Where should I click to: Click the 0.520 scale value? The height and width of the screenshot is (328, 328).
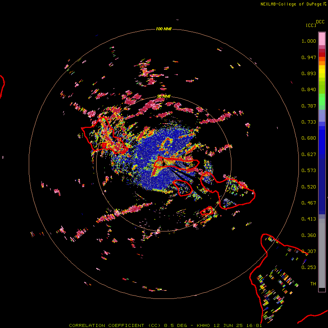tap(309, 187)
